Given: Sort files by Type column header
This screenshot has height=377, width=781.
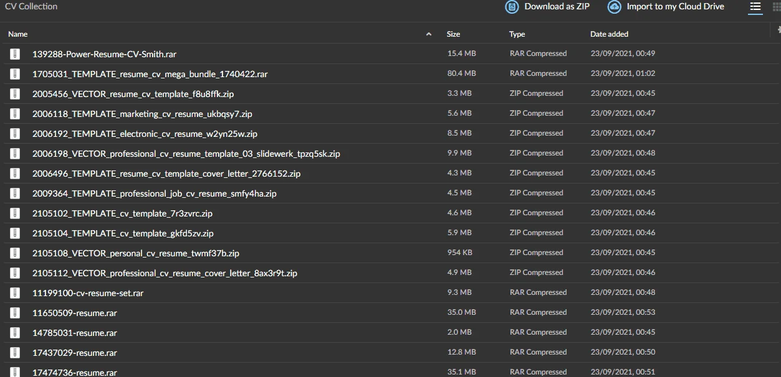Looking at the screenshot, I should pos(517,34).
